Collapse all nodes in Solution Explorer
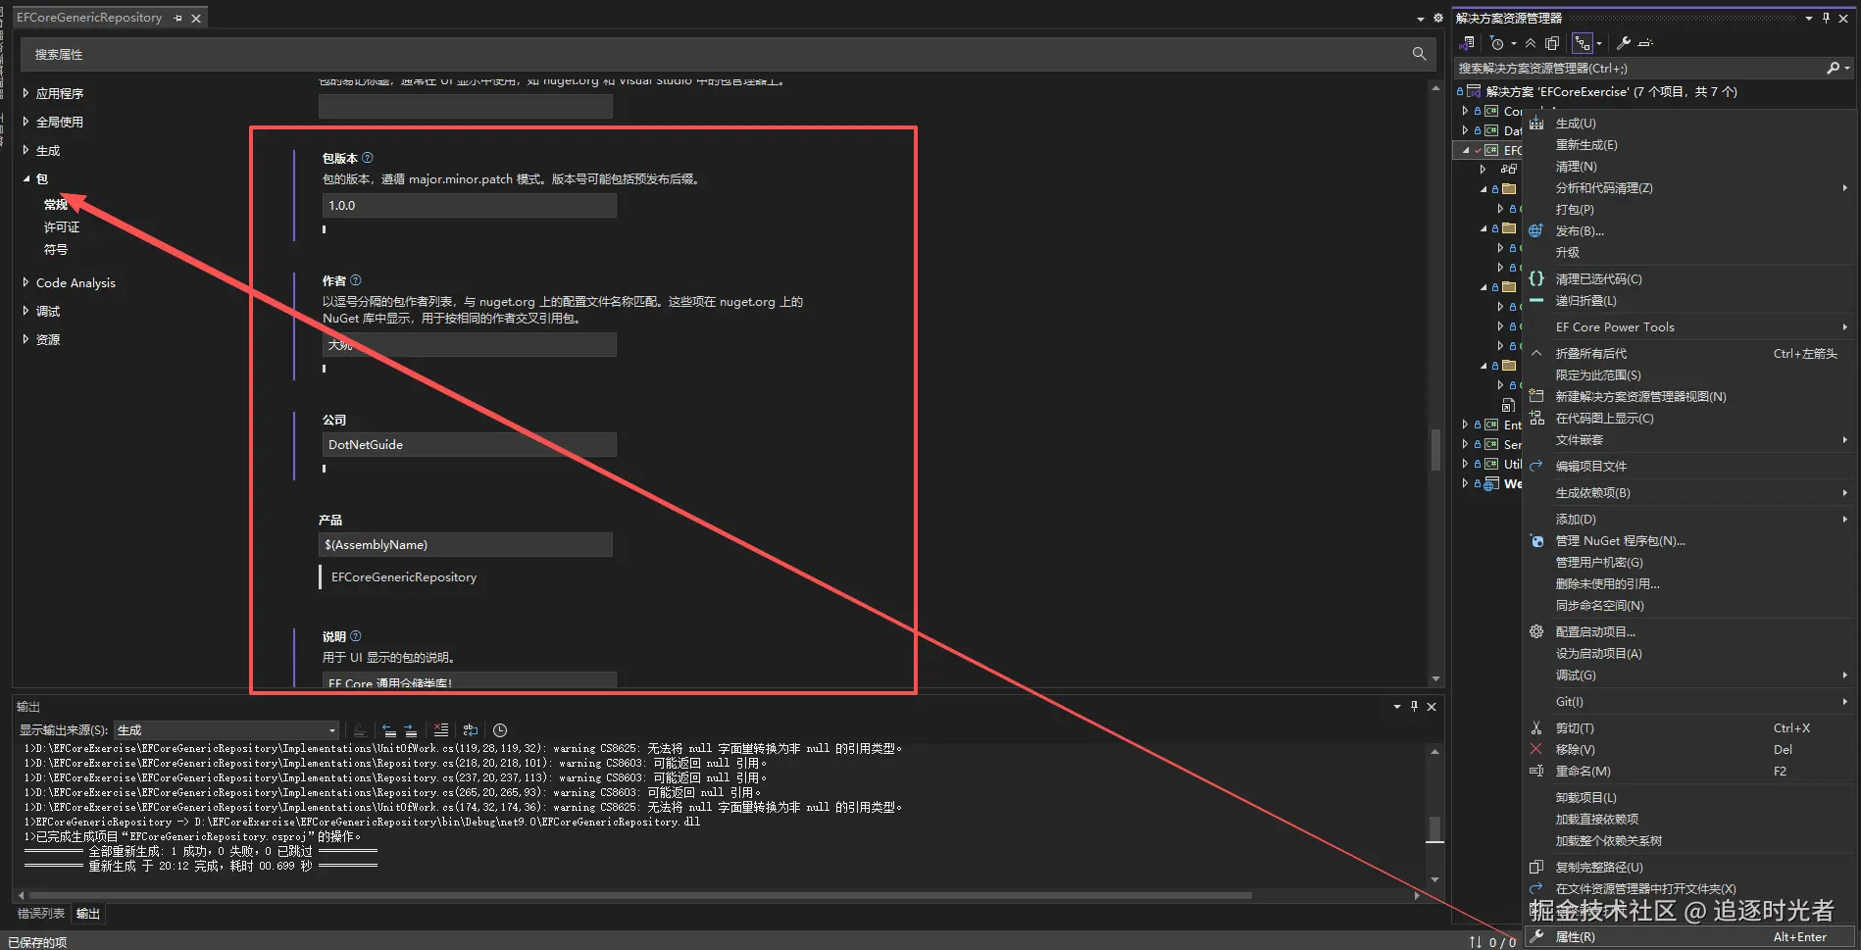 pos(1531,43)
